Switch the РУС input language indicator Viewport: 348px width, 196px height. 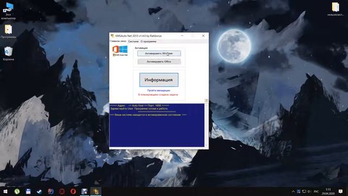point(316,192)
